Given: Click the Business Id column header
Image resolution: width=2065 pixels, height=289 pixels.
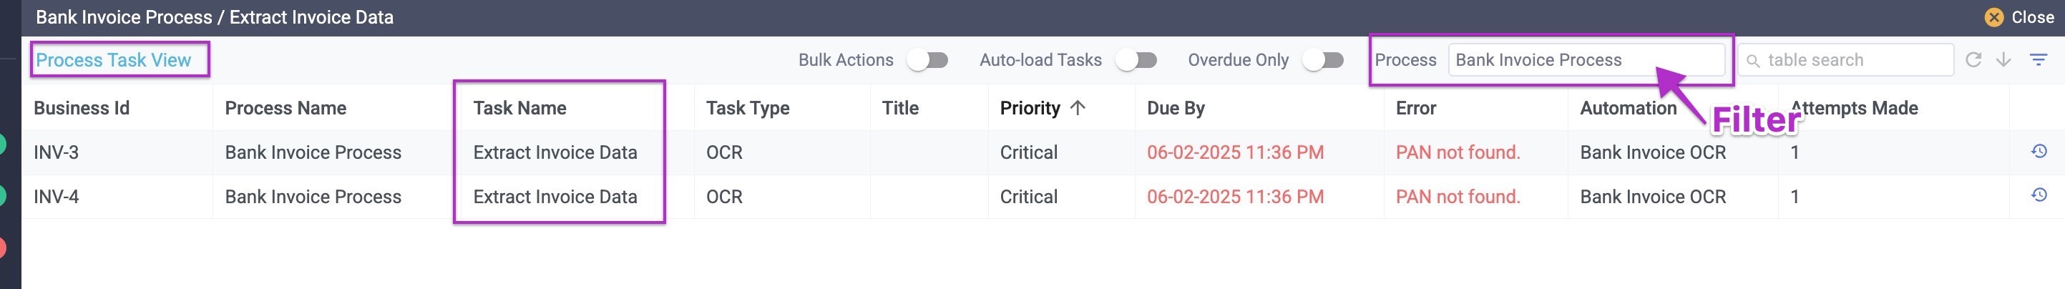Looking at the screenshot, I should pyautogui.click(x=81, y=108).
